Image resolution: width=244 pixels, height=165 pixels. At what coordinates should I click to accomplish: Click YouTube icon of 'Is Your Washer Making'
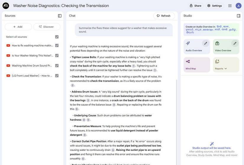click(x=8, y=55)
